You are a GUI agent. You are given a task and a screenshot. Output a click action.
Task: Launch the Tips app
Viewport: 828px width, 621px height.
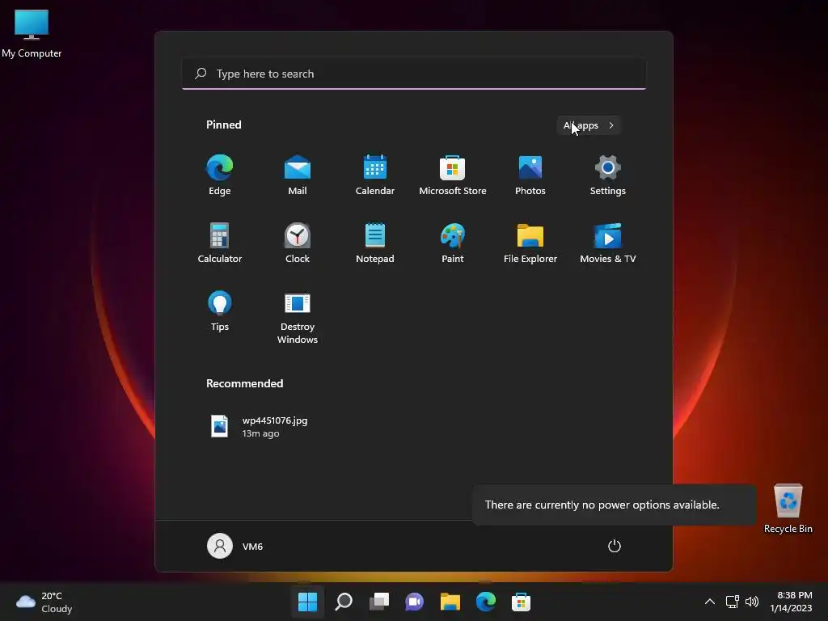point(220,311)
